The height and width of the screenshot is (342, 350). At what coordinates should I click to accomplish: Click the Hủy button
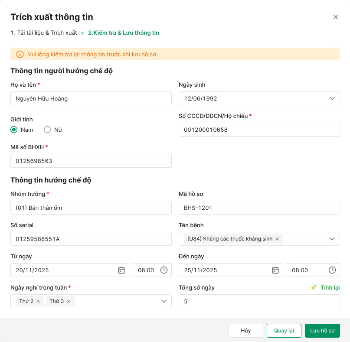pos(246,331)
